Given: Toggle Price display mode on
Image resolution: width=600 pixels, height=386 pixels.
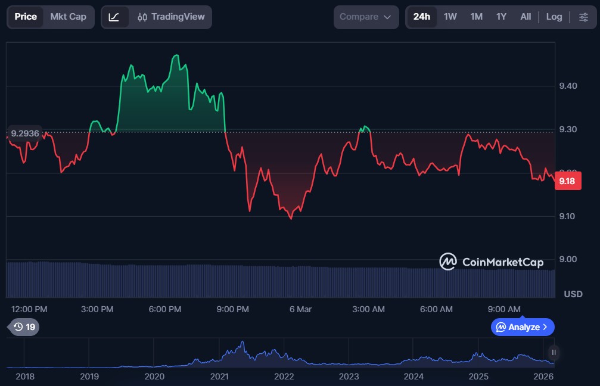Looking at the screenshot, I should coord(26,17).
